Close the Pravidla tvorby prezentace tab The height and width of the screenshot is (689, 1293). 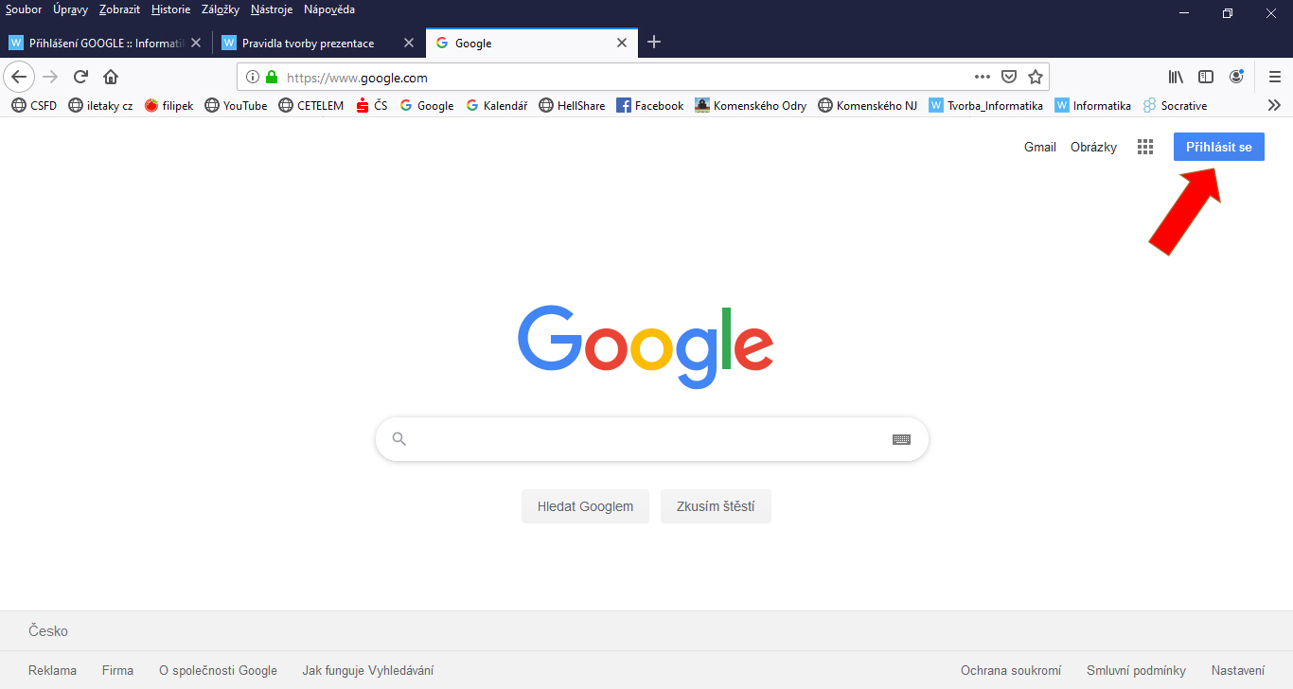[409, 43]
